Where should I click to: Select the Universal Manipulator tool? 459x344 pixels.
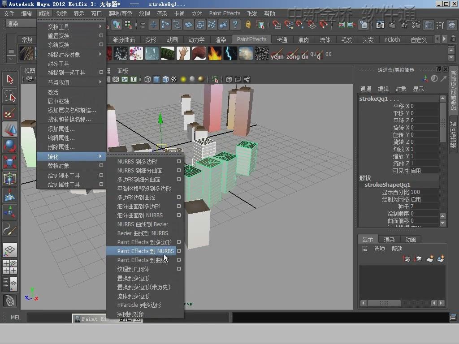coord(10,178)
